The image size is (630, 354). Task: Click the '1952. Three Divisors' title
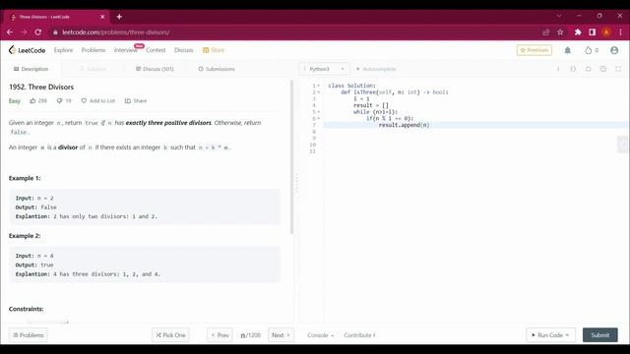pyautogui.click(x=41, y=88)
